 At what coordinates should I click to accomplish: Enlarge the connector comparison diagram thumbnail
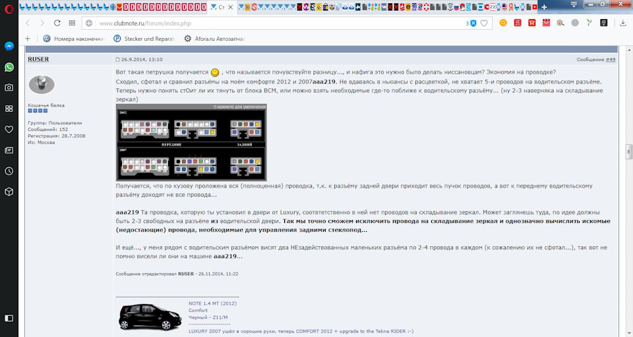[191, 142]
